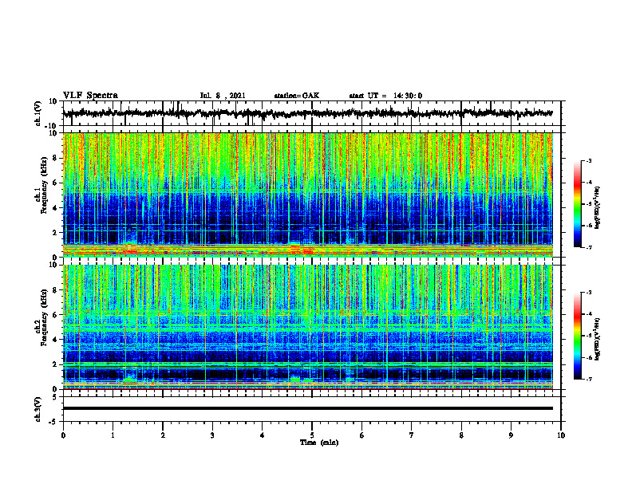
Task: Click the ch.1 color scale bar
Action: pos(577,204)
